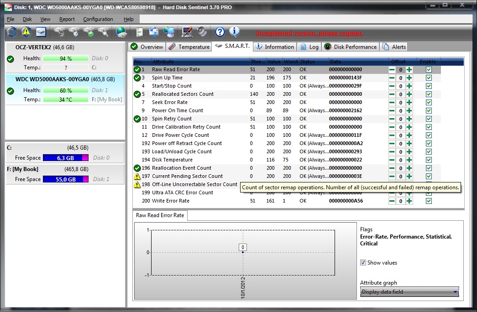This screenshot has height=312, width=477.
Task: Click the F: My Book free space bar
Action: point(66,179)
